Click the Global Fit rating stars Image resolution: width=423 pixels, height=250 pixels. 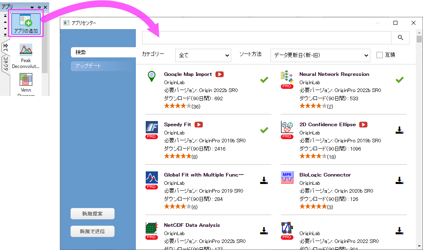[x=178, y=207]
